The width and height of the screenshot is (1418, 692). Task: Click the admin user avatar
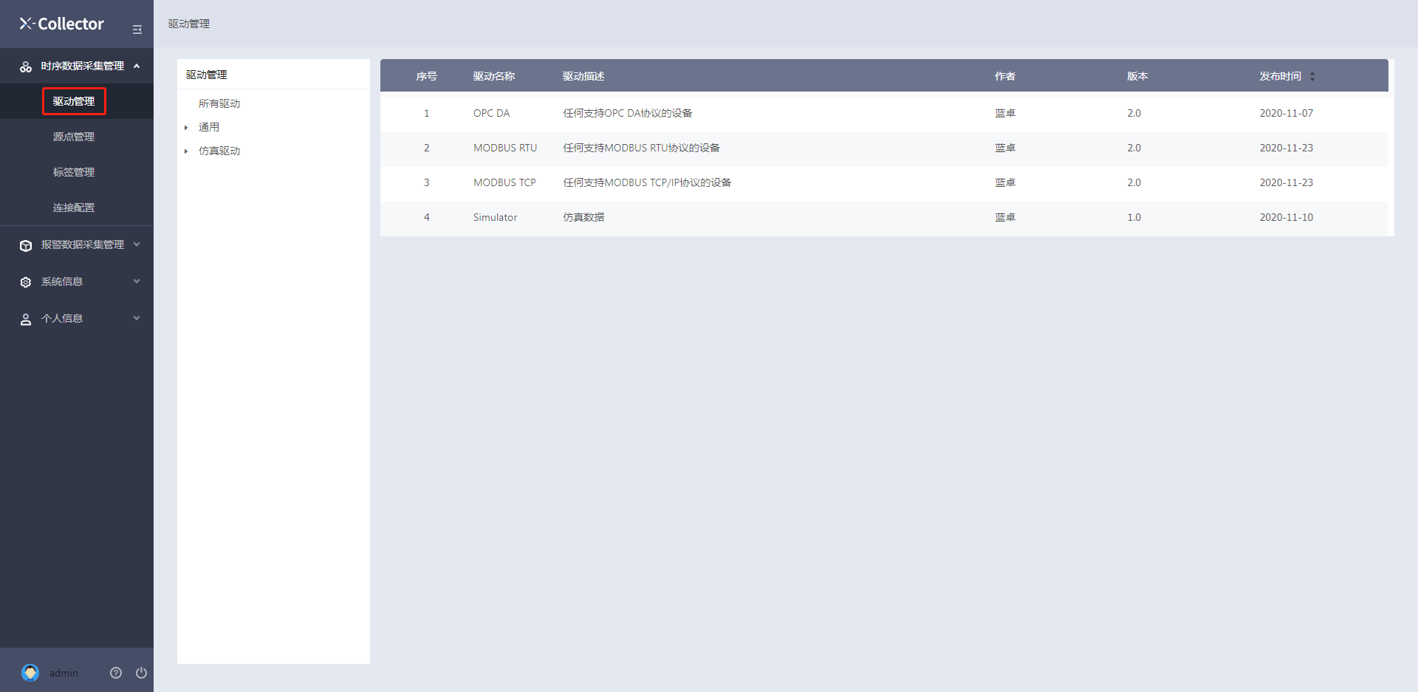click(30, 673)
